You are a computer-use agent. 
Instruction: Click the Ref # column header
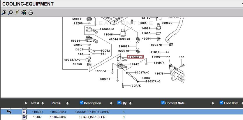(35, 103)
